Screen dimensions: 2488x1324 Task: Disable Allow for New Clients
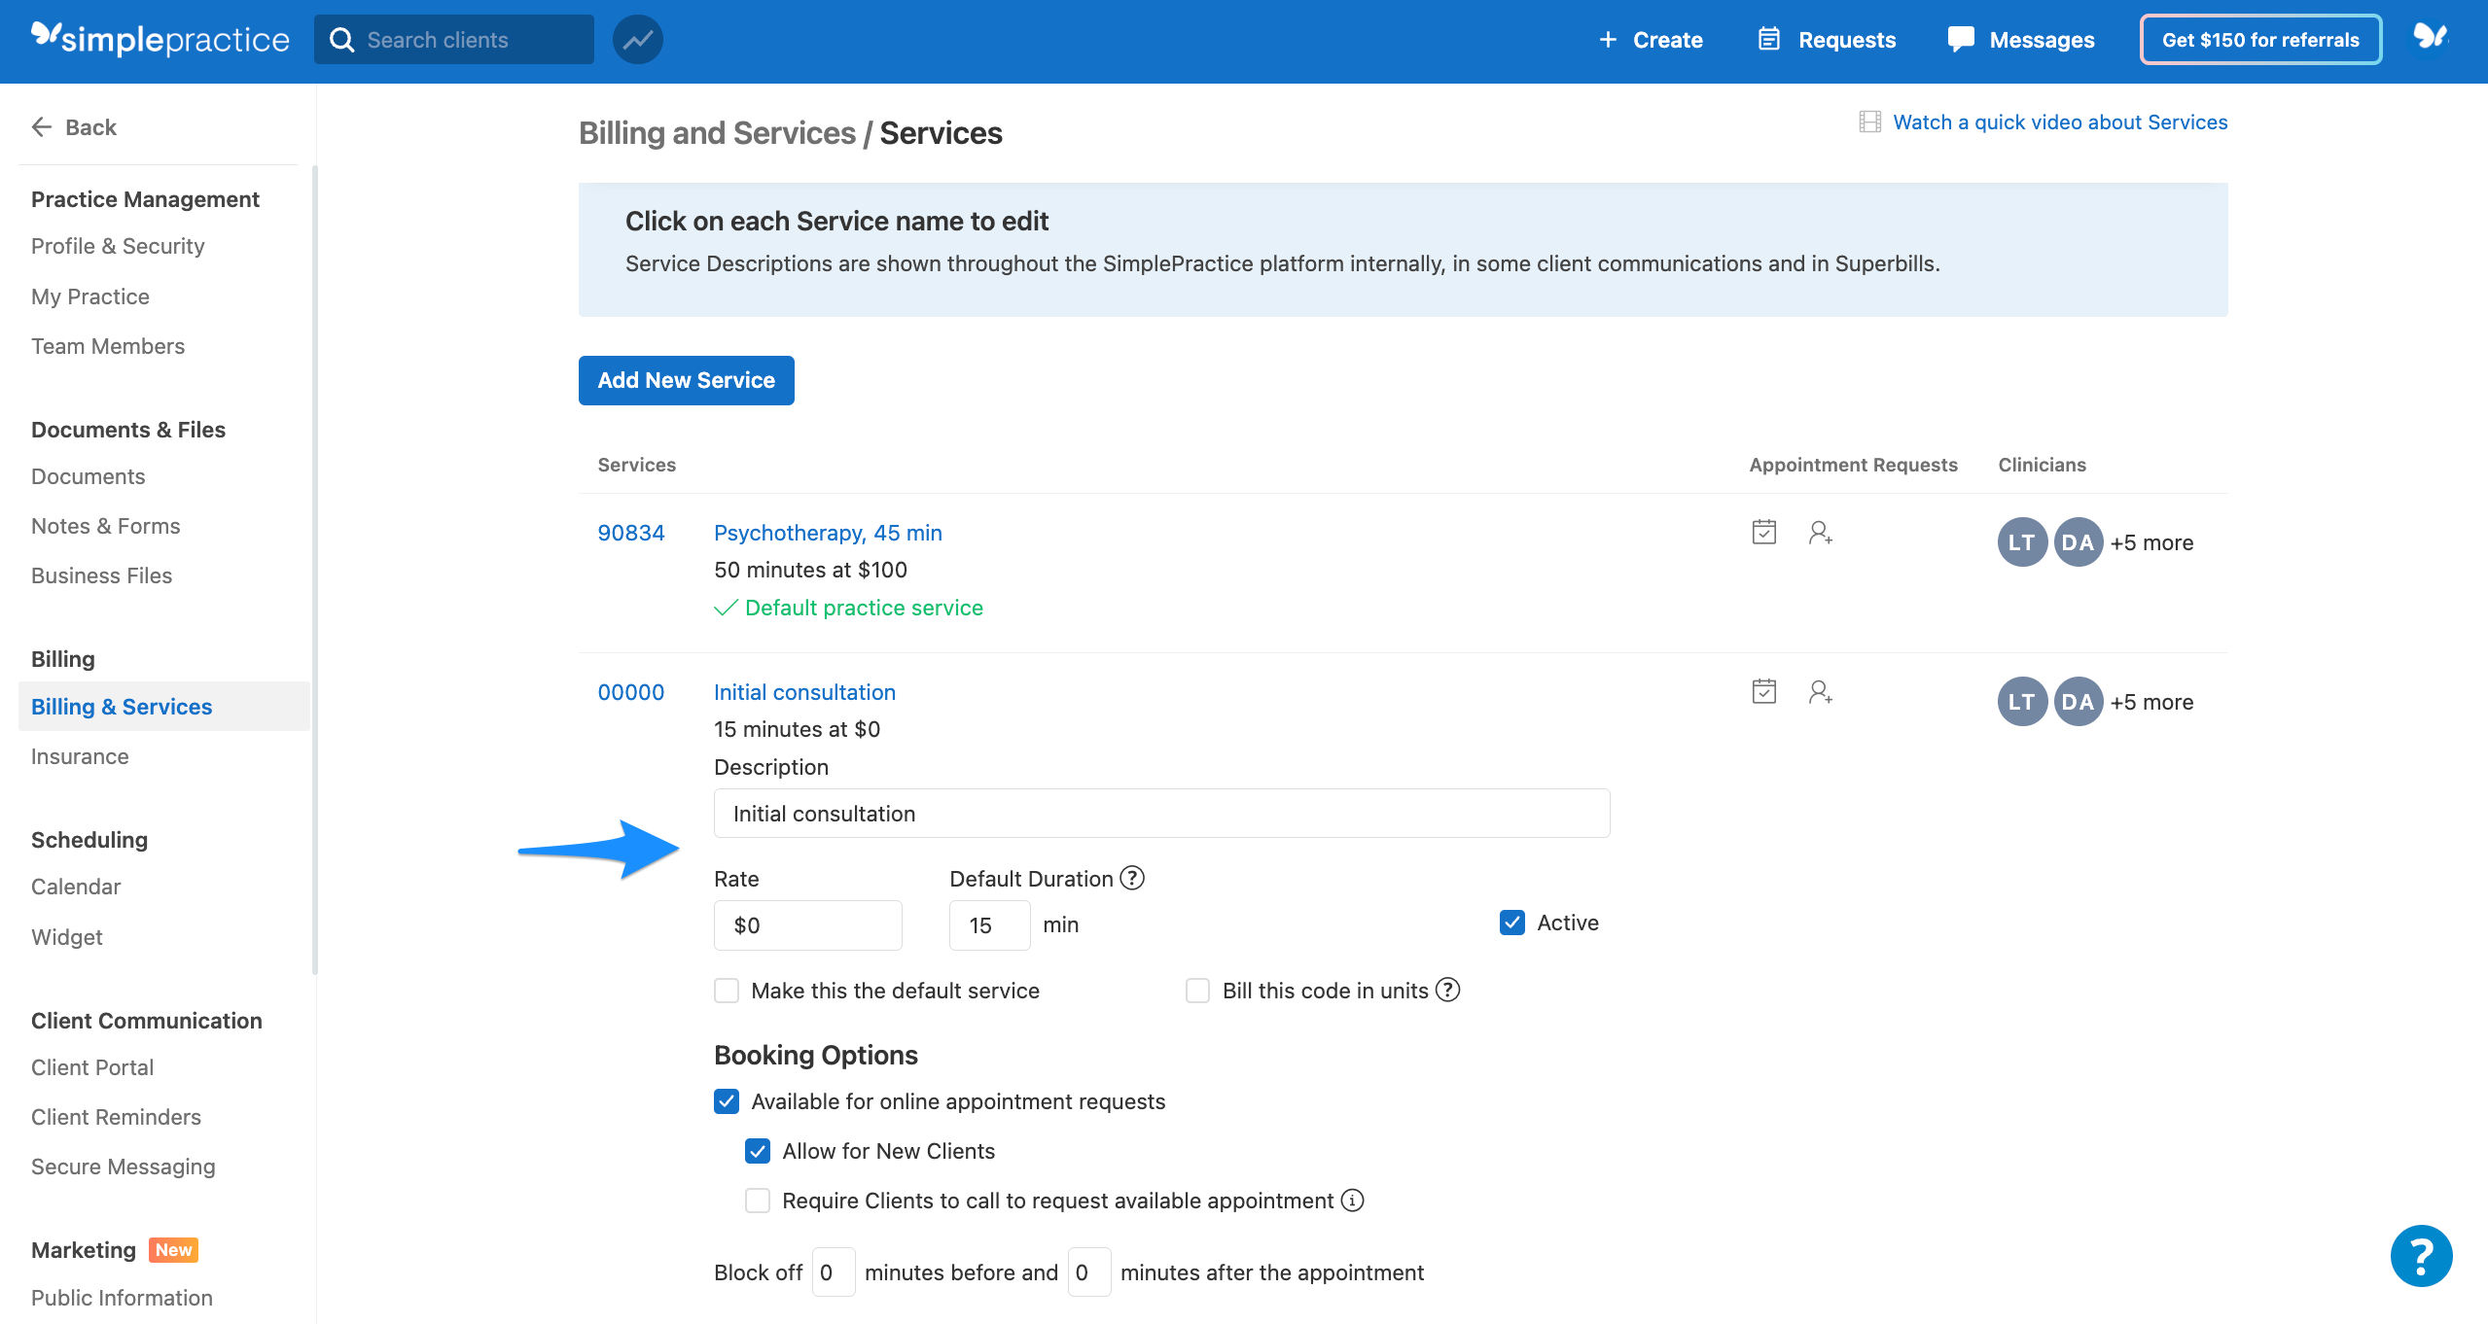point(758,1151)
